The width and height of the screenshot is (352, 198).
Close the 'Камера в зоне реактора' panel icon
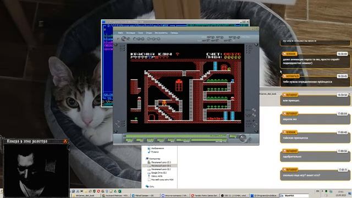[x=65, y=141]
